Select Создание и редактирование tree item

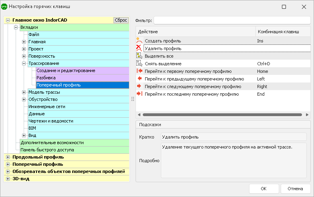click(66, 70)
